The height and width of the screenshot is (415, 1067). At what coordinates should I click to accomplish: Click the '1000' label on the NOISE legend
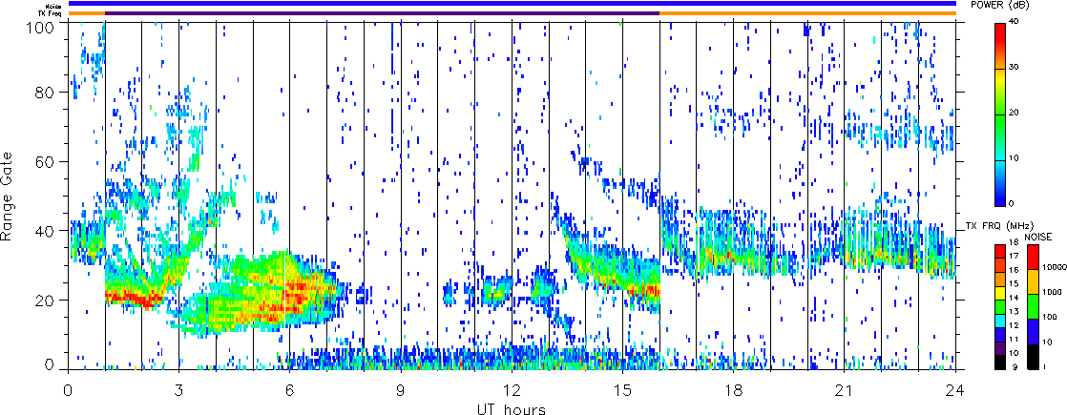coord(1052,293)
